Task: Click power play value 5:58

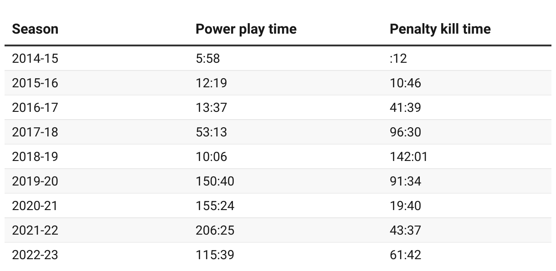Action: click(x=208, y=58)
